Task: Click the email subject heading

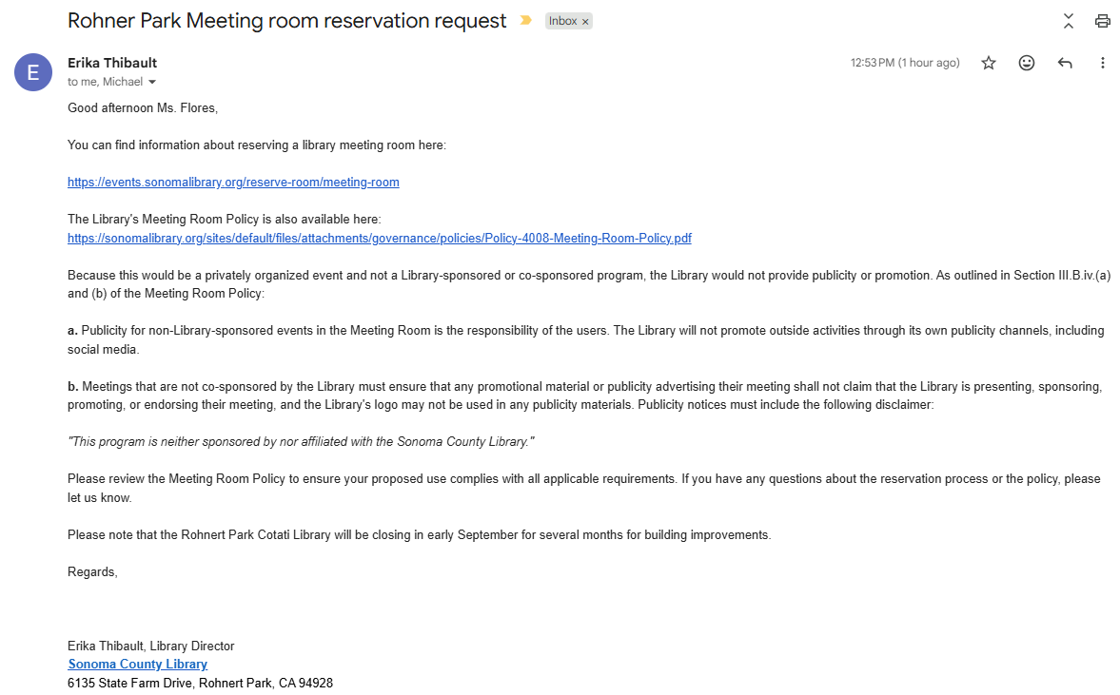Action: pos(287,20)
